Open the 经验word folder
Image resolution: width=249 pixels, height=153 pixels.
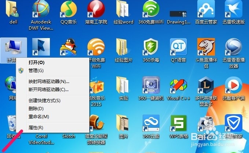pos(122,9)
